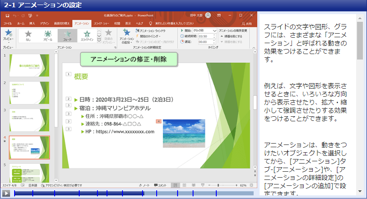Viewport: 367px width, 199px height.
Task: Switch to the Insert (挿入) tab
Action: [32, 23]
